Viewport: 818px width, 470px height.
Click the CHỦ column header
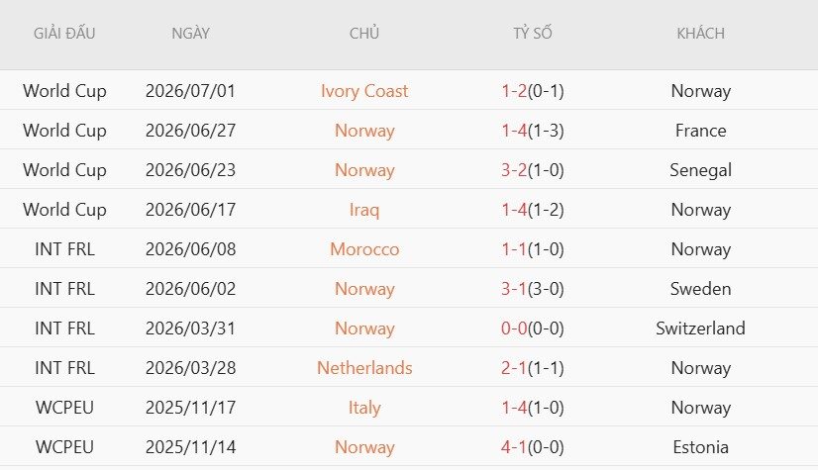(x=364, y=34)
